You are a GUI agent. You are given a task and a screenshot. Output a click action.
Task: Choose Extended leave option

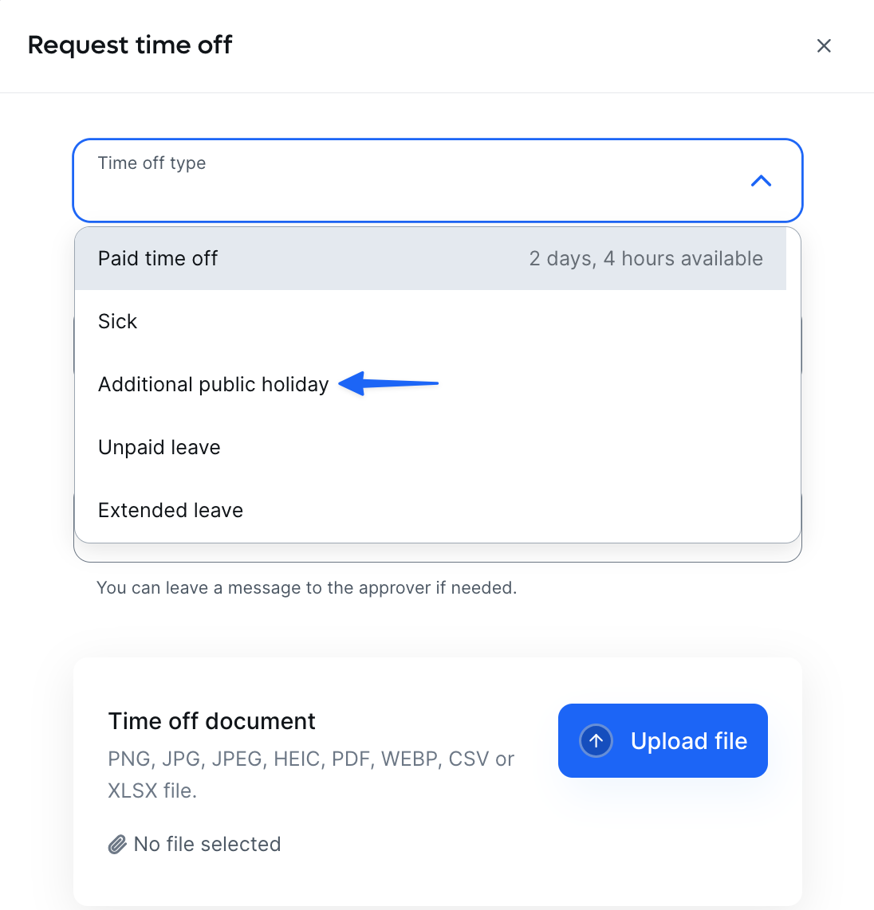[431, 510]
